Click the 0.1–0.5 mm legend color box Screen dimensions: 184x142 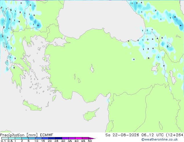pos(5,138)
